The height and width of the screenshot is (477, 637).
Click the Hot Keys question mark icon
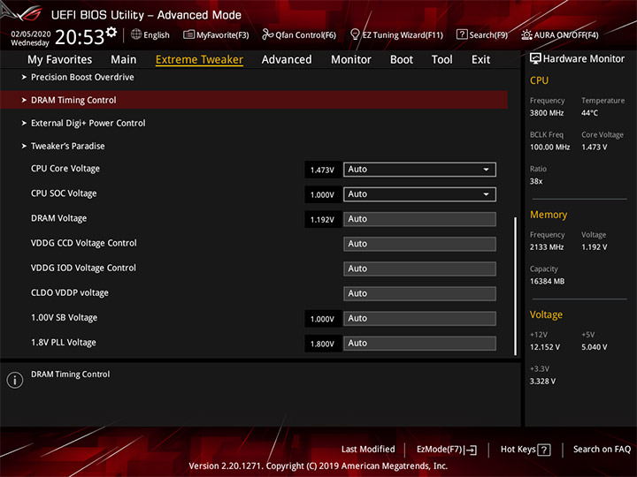coord(543,450)
